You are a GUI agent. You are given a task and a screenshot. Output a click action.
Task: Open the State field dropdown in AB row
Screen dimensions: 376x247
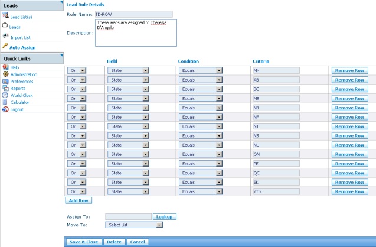pyautogui.click(x=128, y=80)
